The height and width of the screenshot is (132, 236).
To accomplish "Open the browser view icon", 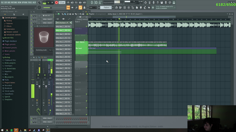I will tap(133, 7).
